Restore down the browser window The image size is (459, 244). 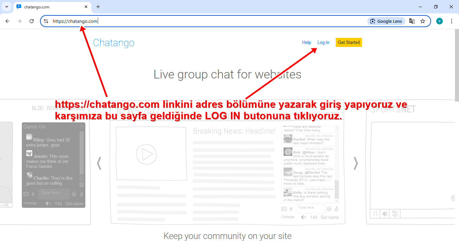[436, 7]
